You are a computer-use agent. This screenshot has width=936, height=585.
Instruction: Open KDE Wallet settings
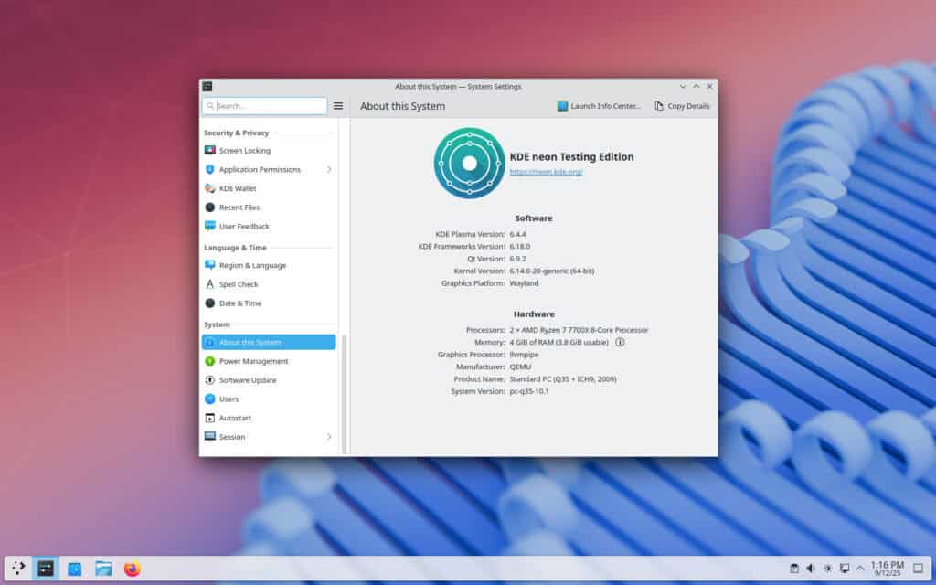[269, 188]
